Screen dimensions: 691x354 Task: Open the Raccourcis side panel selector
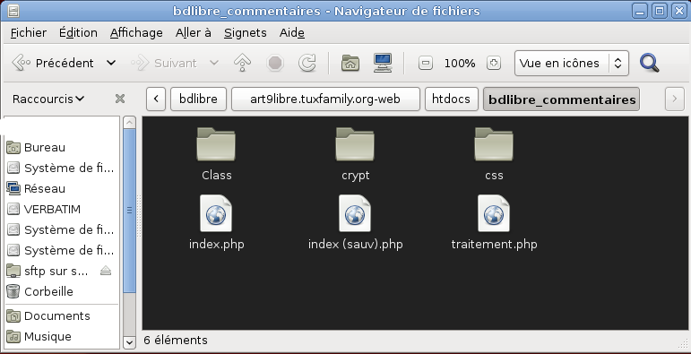pyautogui.click(x=48, y=99)
